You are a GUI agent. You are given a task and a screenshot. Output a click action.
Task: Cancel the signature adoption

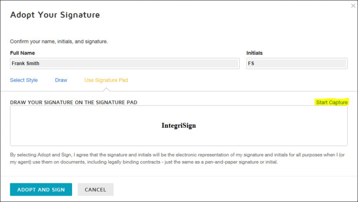point(95,190)
